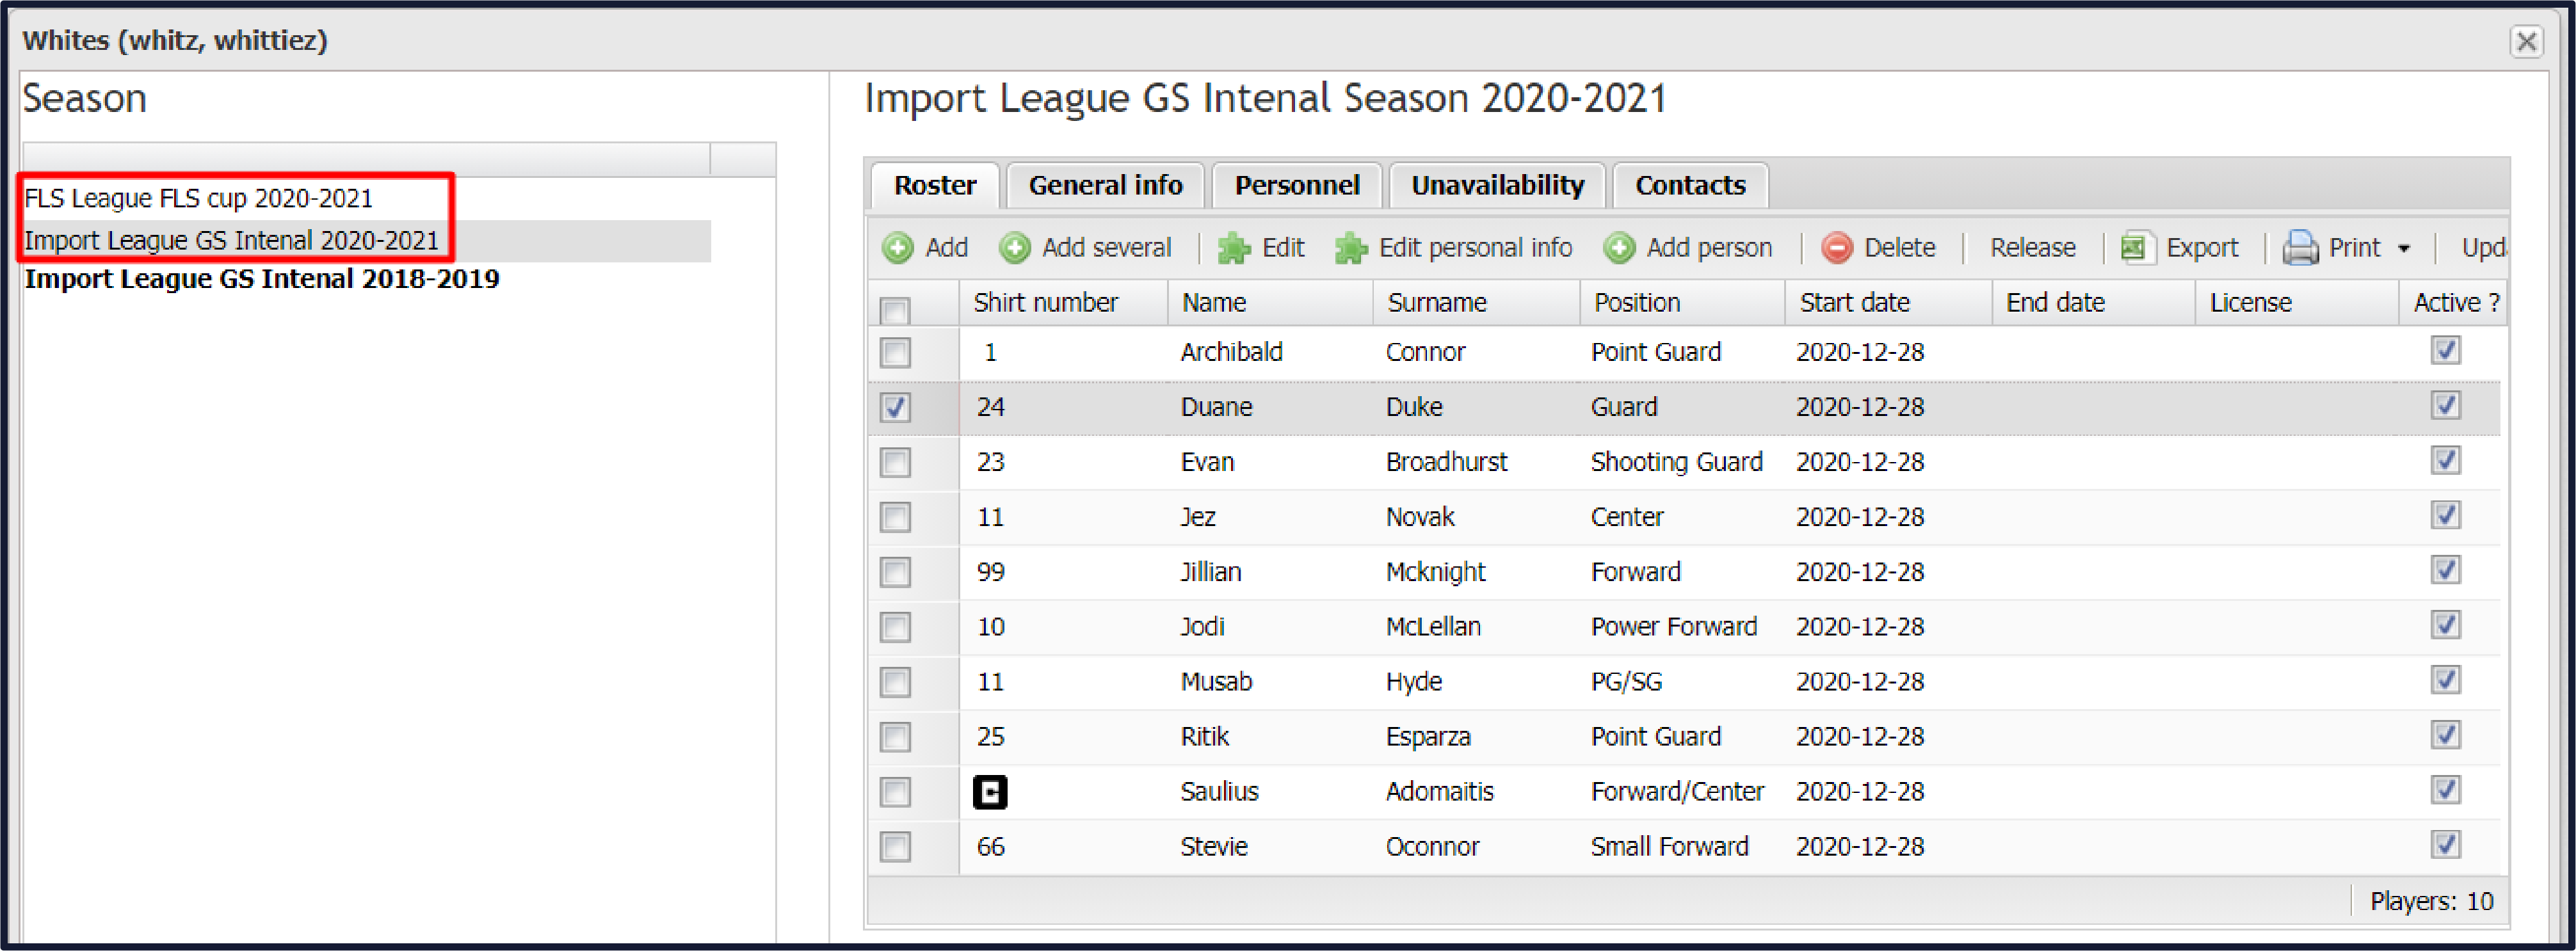Switch to the General info tab

tap(1105, 185)
